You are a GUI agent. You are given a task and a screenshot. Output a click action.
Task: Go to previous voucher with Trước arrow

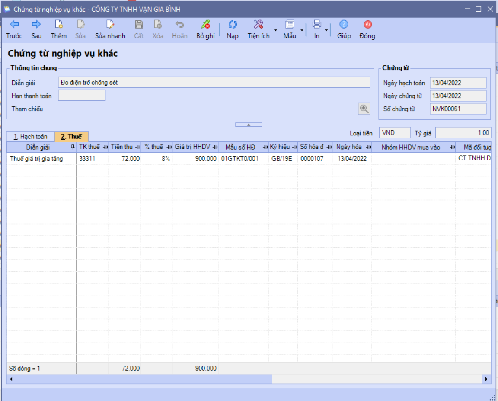[x=14, y=25]
